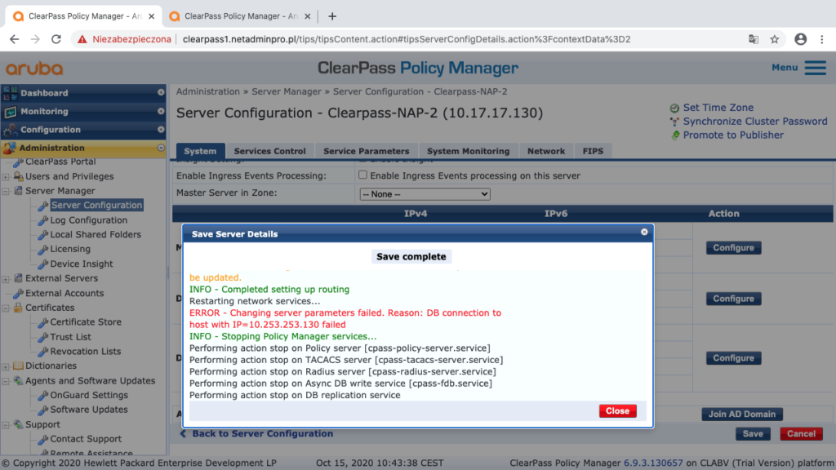Click the Aruba logo
The width and height of the screenshot is (836, 470).
[x=34, y=69]
